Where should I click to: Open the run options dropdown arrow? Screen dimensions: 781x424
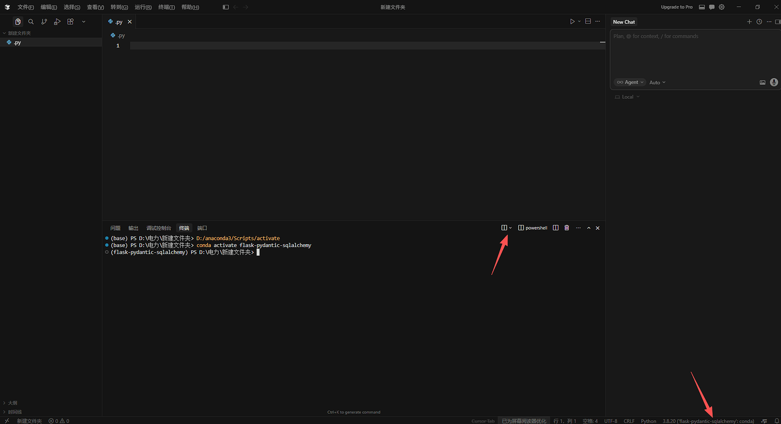click(x=579, y=21)
